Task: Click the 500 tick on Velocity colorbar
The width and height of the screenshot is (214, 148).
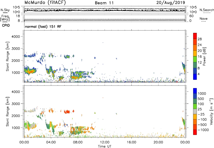Action: pyautogui.click(x=201, y=99)
